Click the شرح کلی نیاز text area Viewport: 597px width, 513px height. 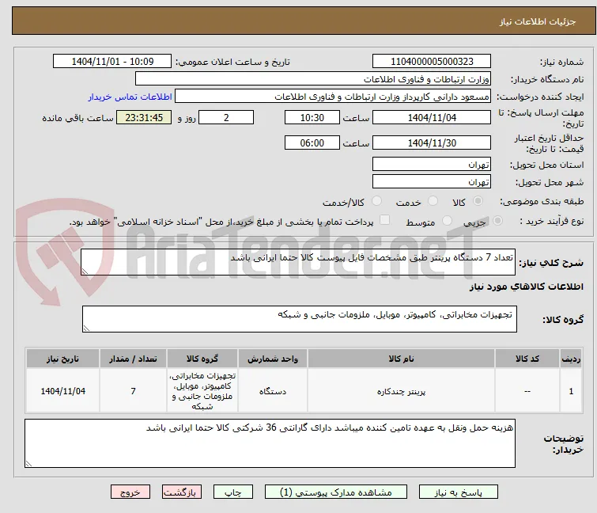298,262
